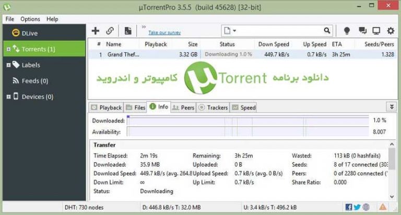Expand the Labels tree node

click(x=8, y=65)
